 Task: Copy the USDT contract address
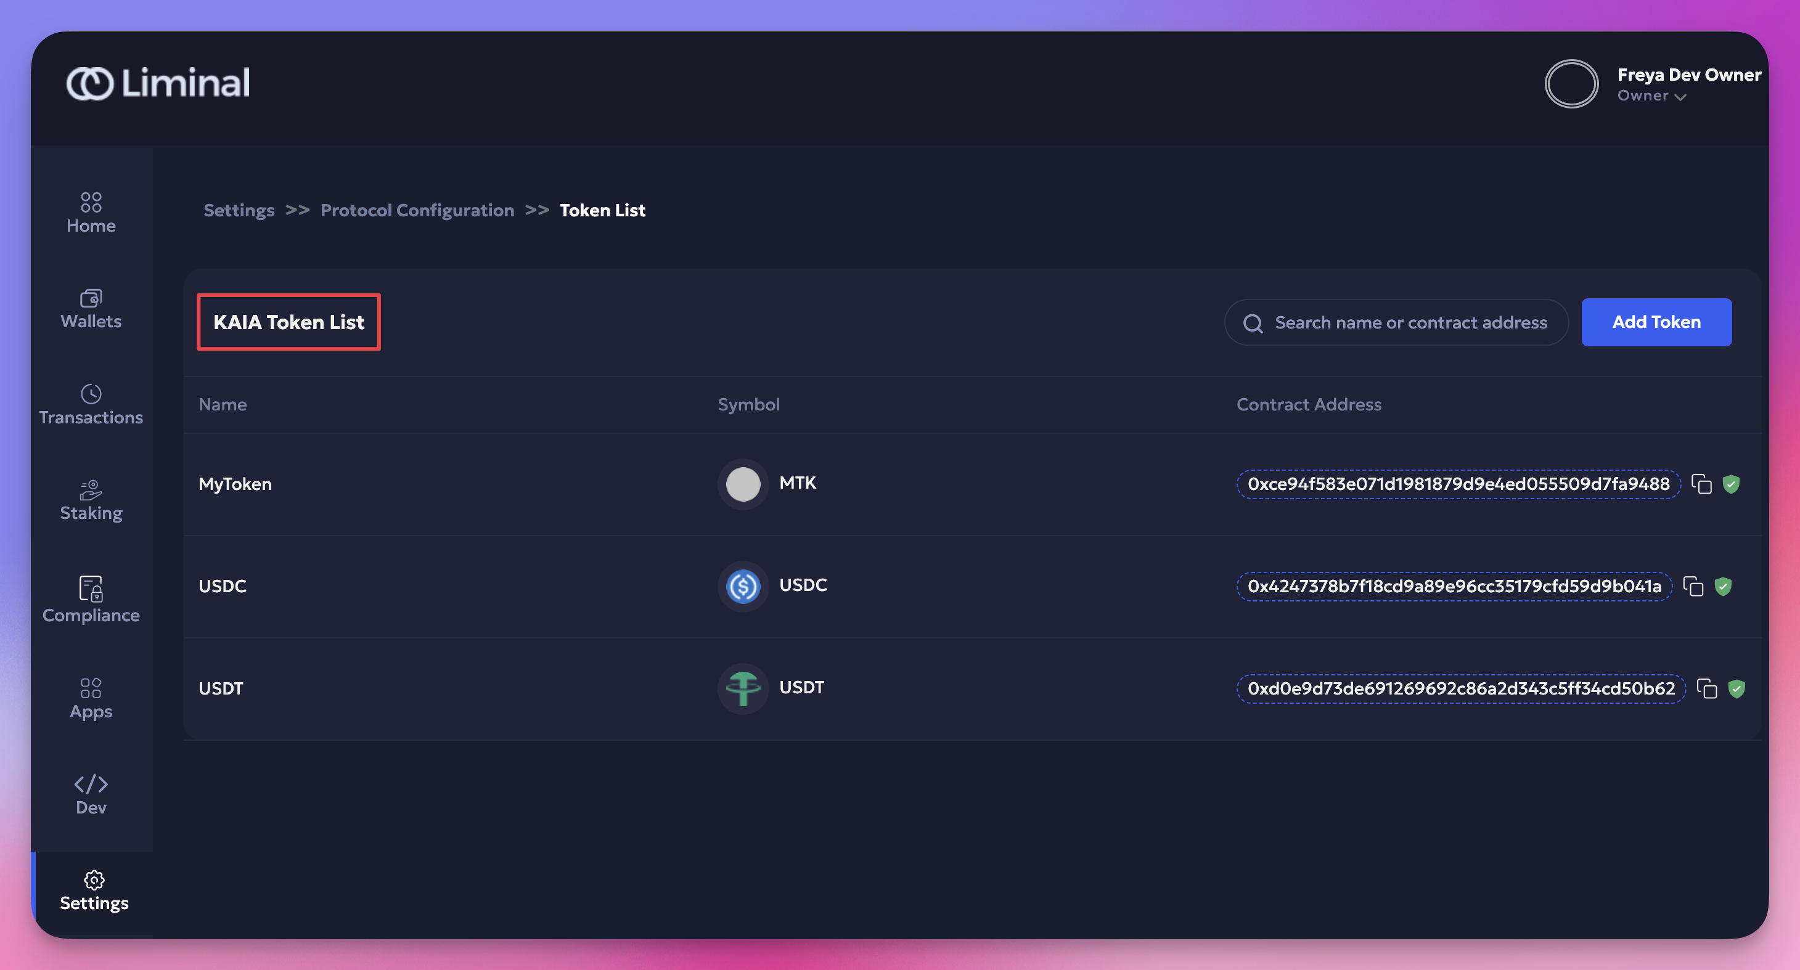point(1706,688)
